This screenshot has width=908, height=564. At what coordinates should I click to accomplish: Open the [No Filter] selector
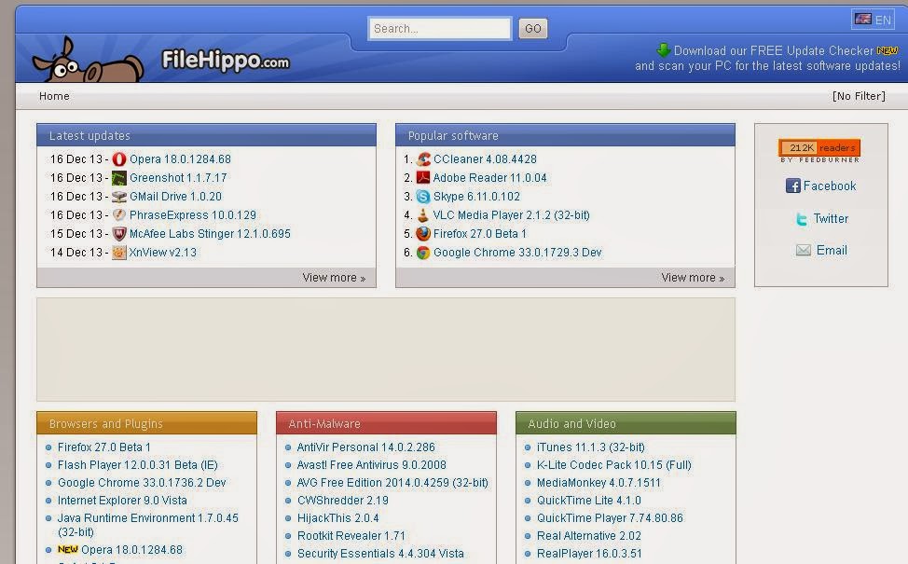click(857, 96)
